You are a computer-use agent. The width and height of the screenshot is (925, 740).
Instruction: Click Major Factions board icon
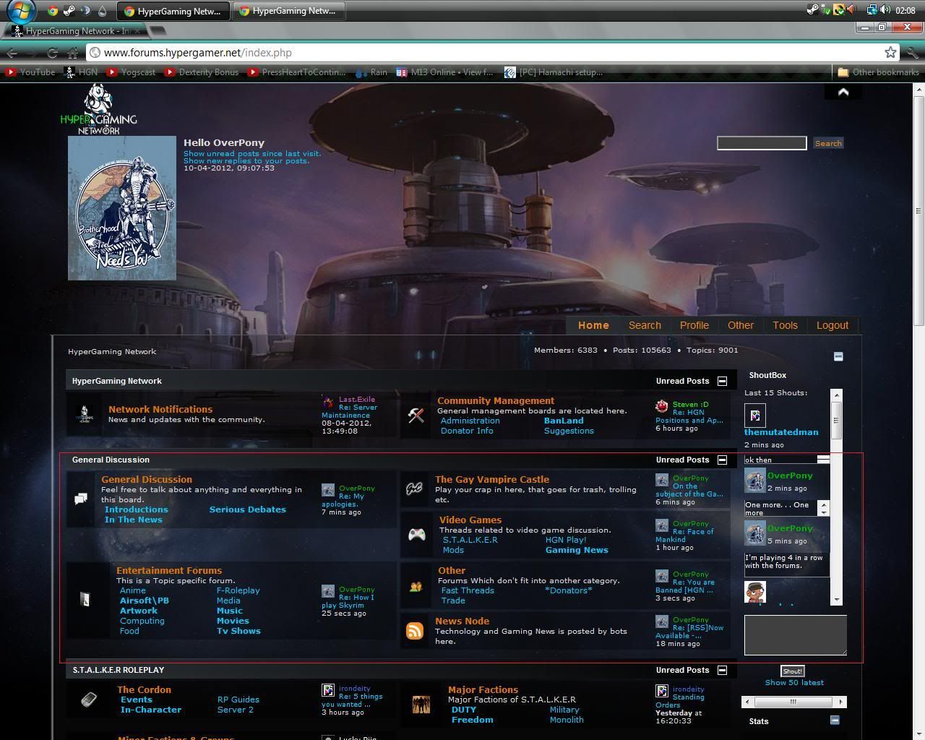[421, 705]
